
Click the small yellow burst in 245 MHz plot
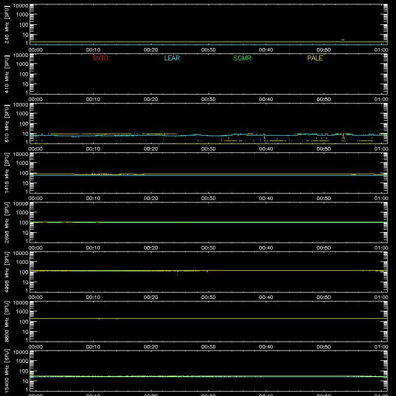[x=343, y=40]
